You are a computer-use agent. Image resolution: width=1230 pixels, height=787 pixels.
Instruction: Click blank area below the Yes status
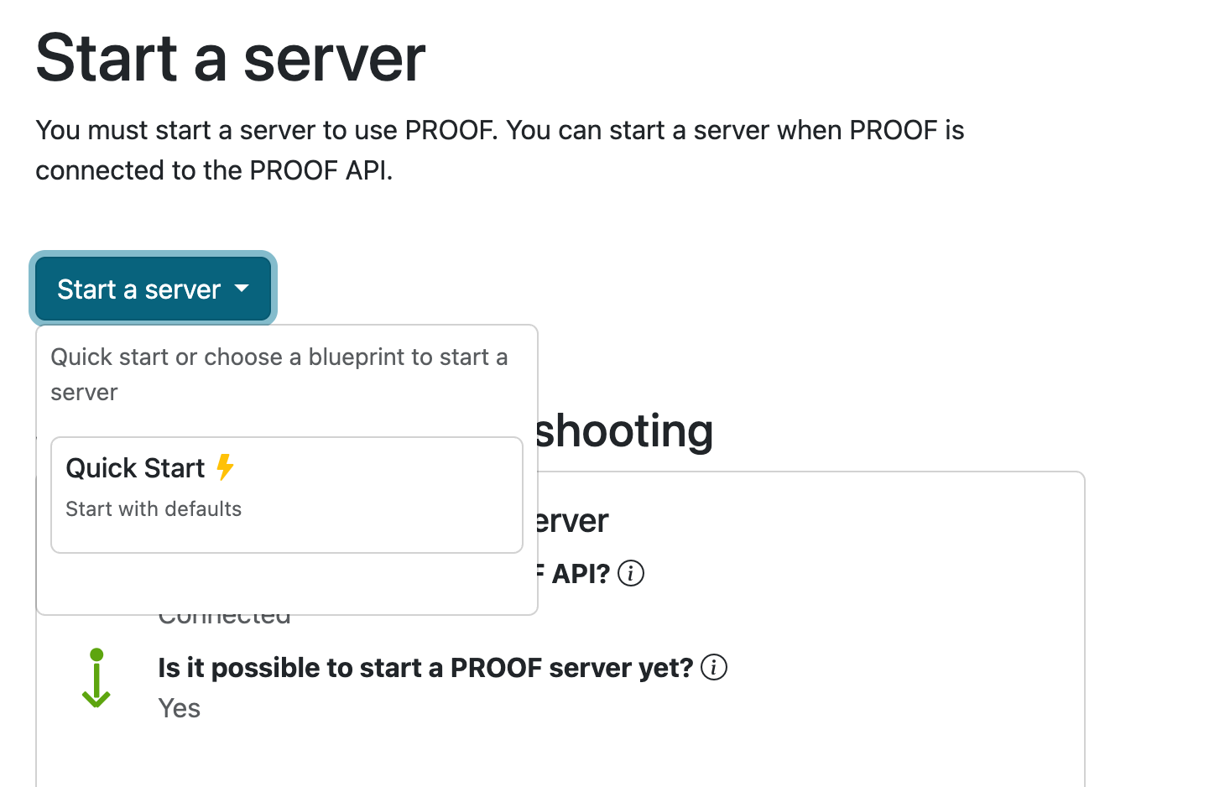click(x=503, y=755)
